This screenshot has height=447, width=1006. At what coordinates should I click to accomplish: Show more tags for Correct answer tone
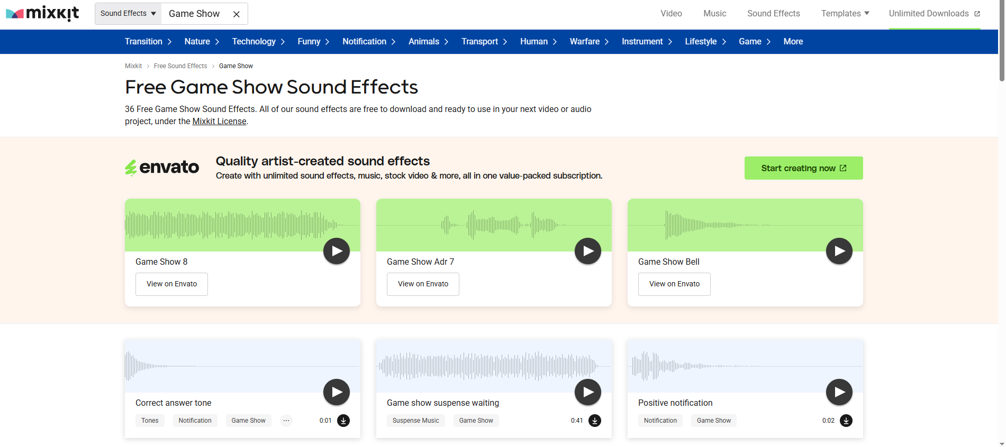click(286, 421)
